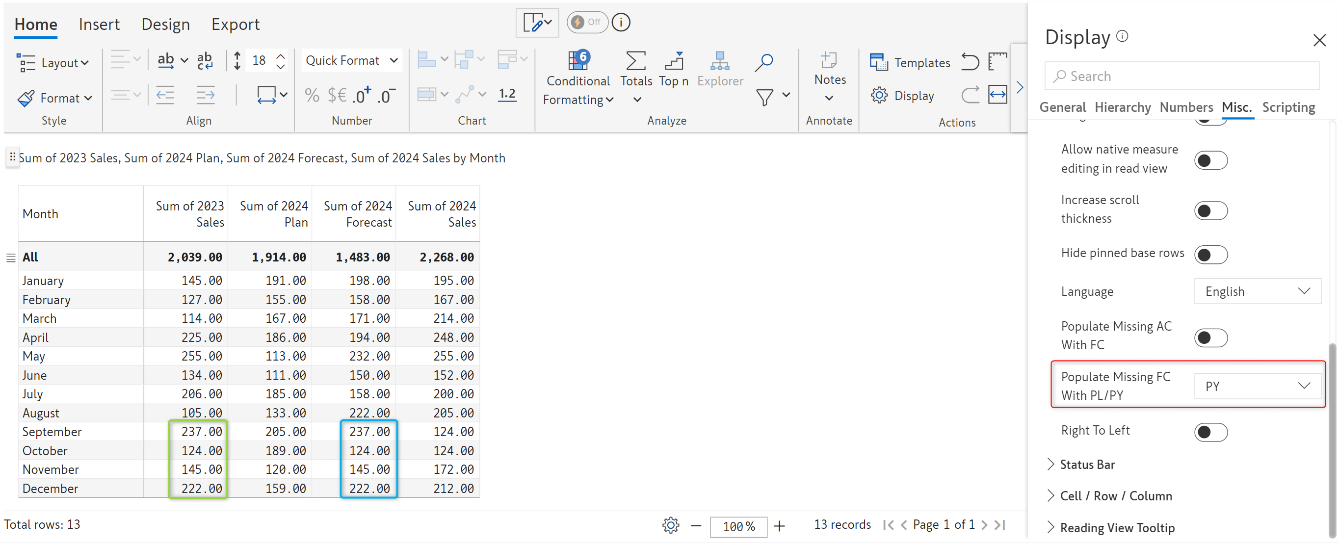Click the drag handle beside visual title
Image resolution: width=1339 pixels, height=545 pixels.
tap(12, 157)
